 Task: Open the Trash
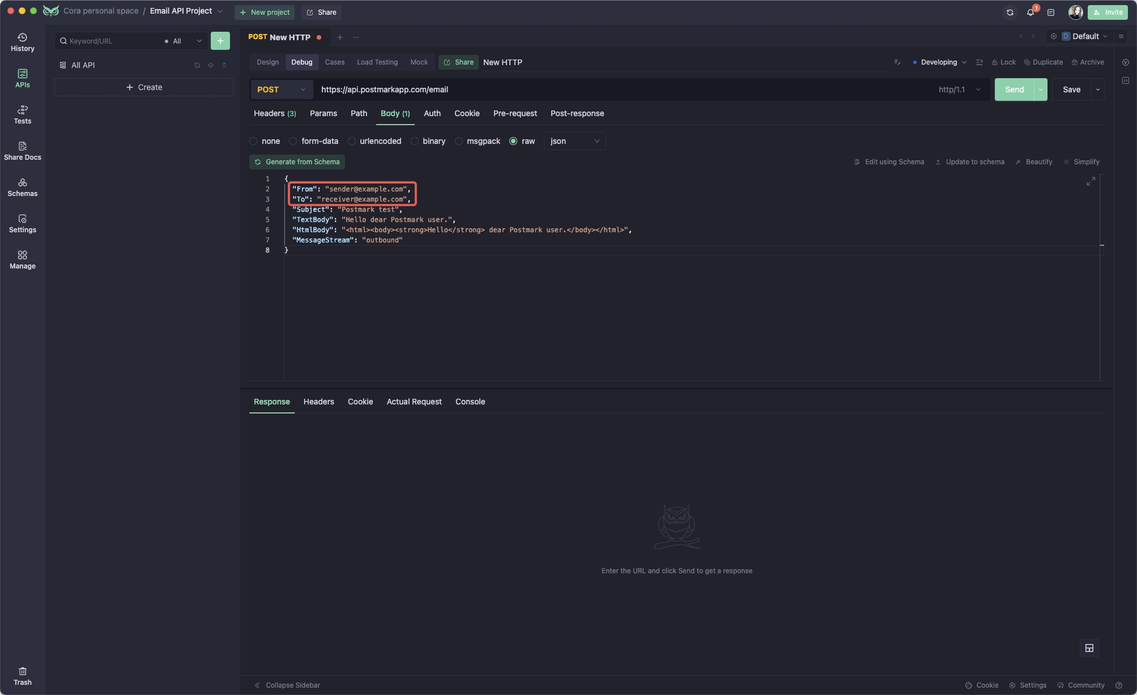[x=23, y=676]
